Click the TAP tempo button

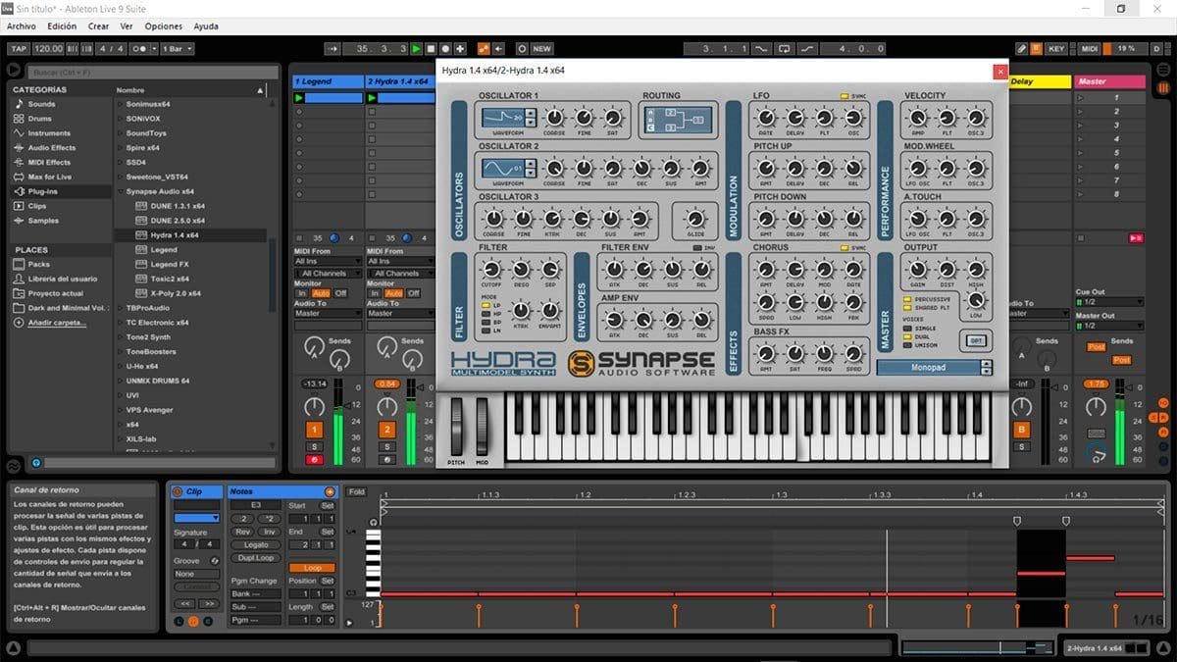coord(19,48)
